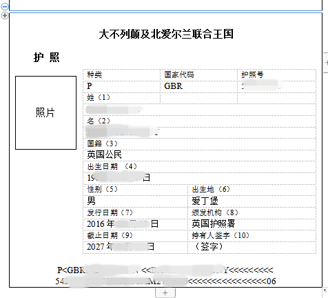Screen dimensions: 328x298
Task: Click the 2016 年 issue date text
Action: (x=101, y=223)
